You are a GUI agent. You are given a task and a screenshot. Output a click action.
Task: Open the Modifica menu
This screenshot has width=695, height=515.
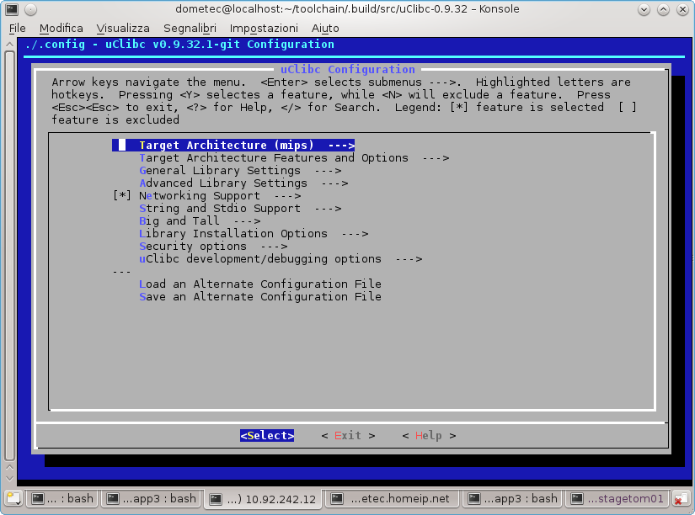point(61,29)
